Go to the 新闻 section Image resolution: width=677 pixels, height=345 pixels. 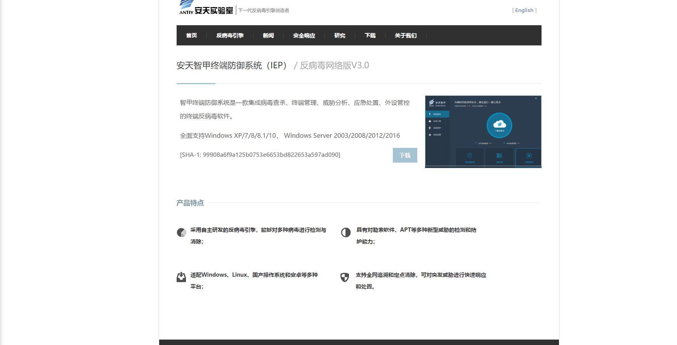click(x=268, y=35)
